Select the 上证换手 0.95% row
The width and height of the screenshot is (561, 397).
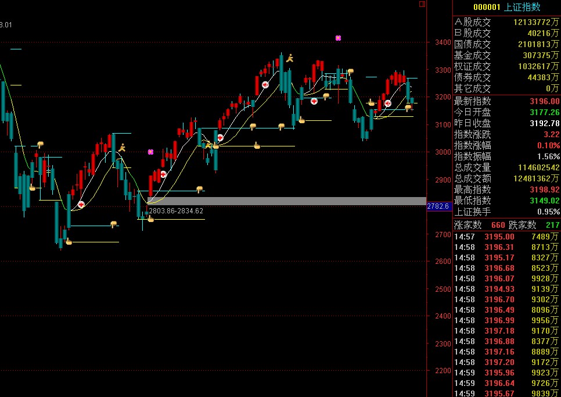point(506,212)
